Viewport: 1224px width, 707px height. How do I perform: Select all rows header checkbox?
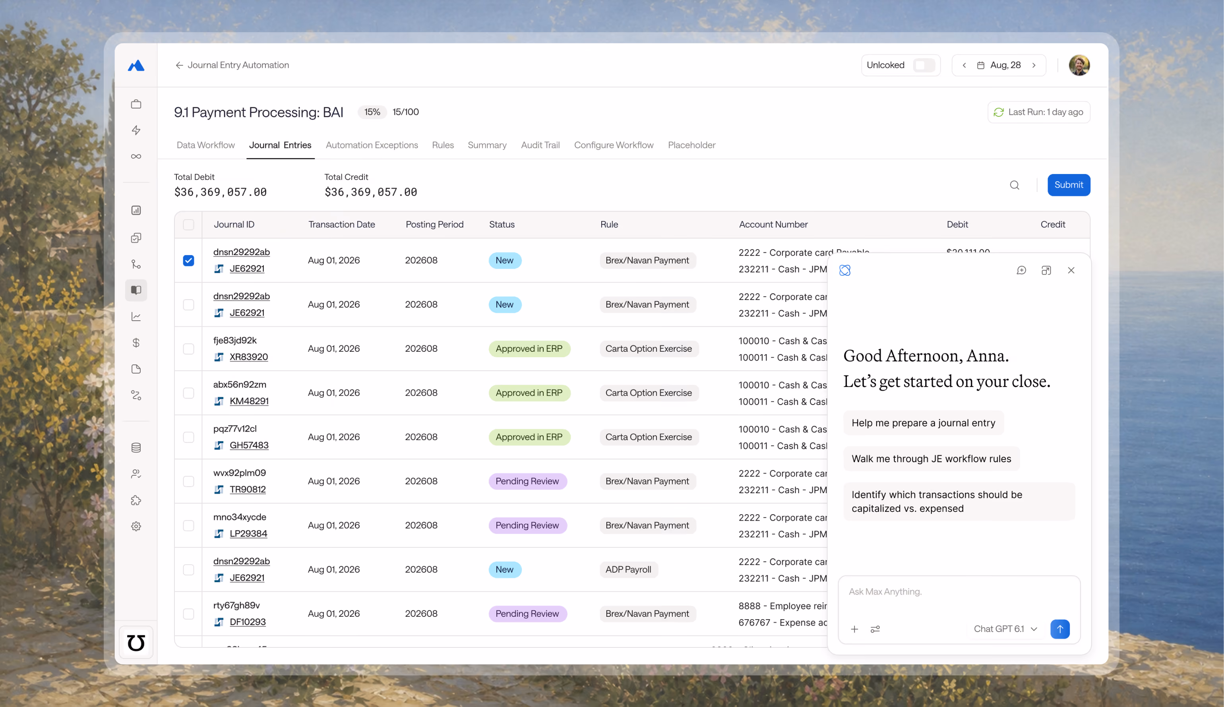188,224
